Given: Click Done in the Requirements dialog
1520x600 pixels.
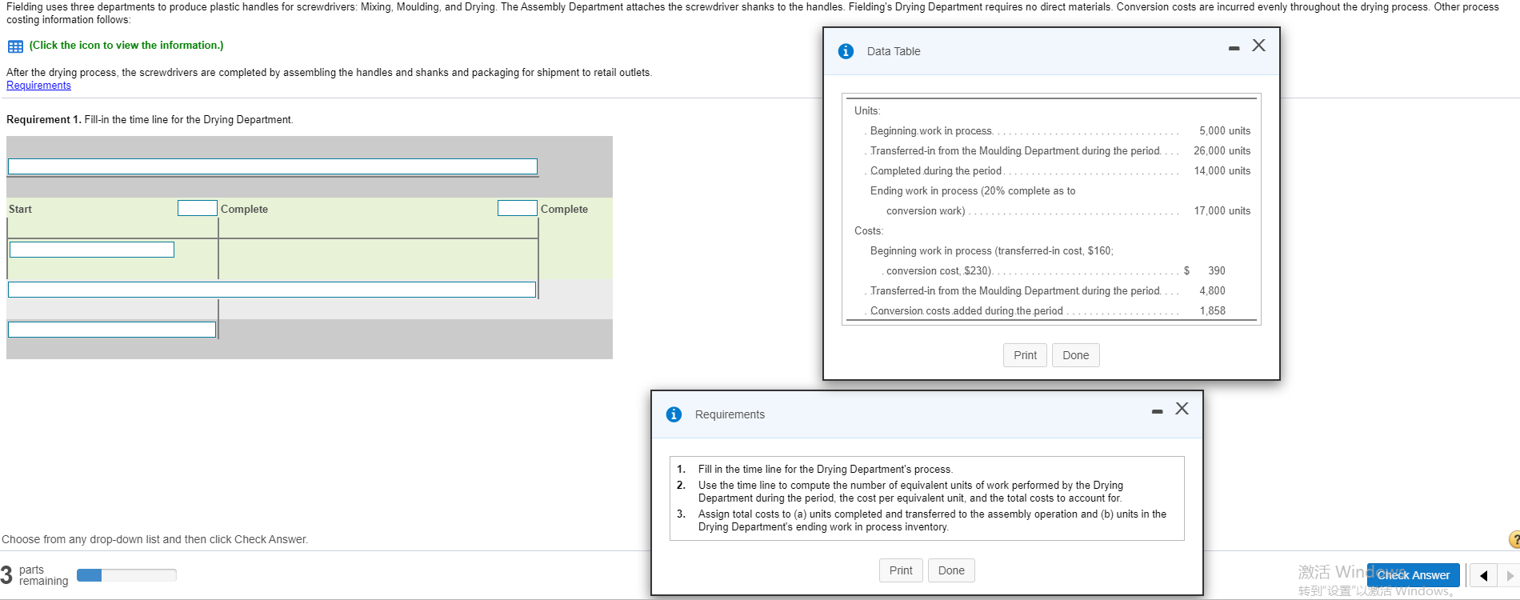Looking at the screenshot, I should point(951,570).
